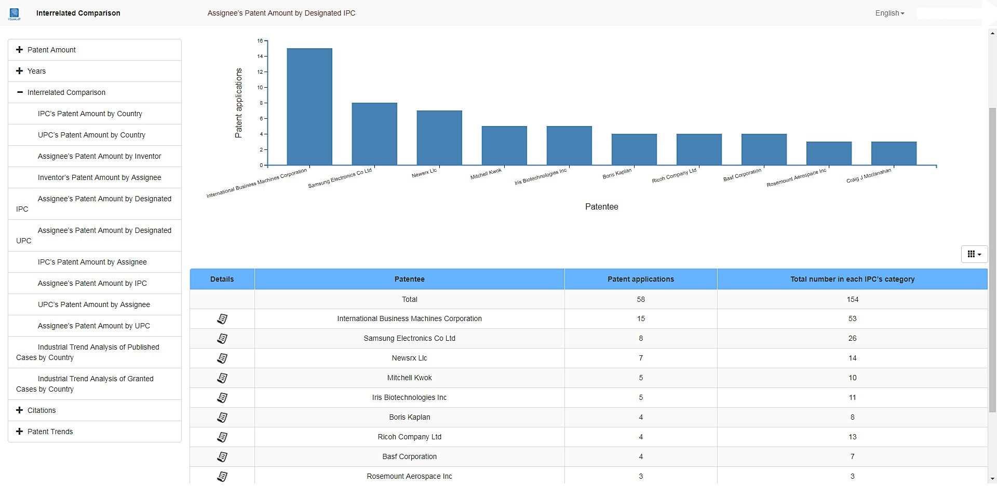Open Industrial Trend Analysis of Published Cases
The image size is (997, 486).
click(95, 352)
